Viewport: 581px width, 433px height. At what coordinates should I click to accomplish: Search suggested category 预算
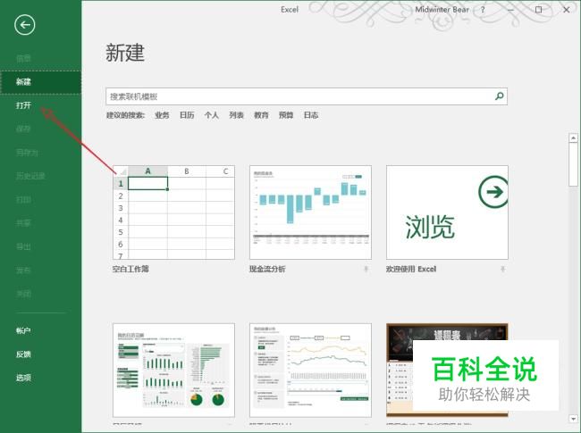[x=286, y=115]
